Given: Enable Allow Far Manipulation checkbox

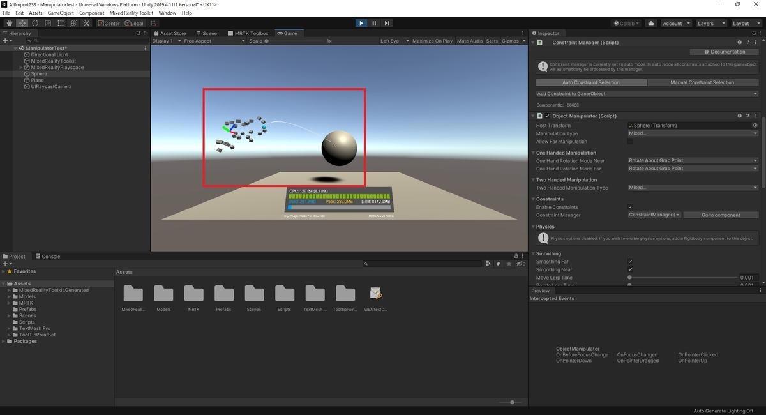Looking at the screenshot, I should point(630,142).
